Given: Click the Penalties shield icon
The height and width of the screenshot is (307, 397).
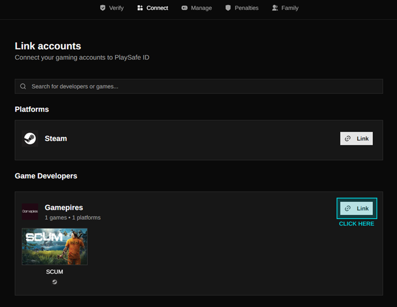Looking at the screenshot, I should pyautogui.click(x=228, y=8).
